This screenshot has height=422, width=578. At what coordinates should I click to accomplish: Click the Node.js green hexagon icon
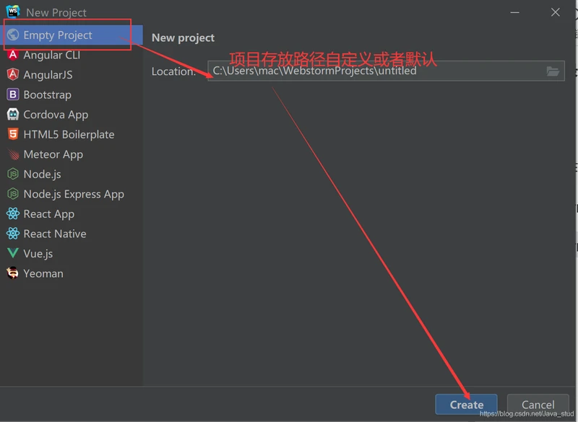(x=12, y=174)
